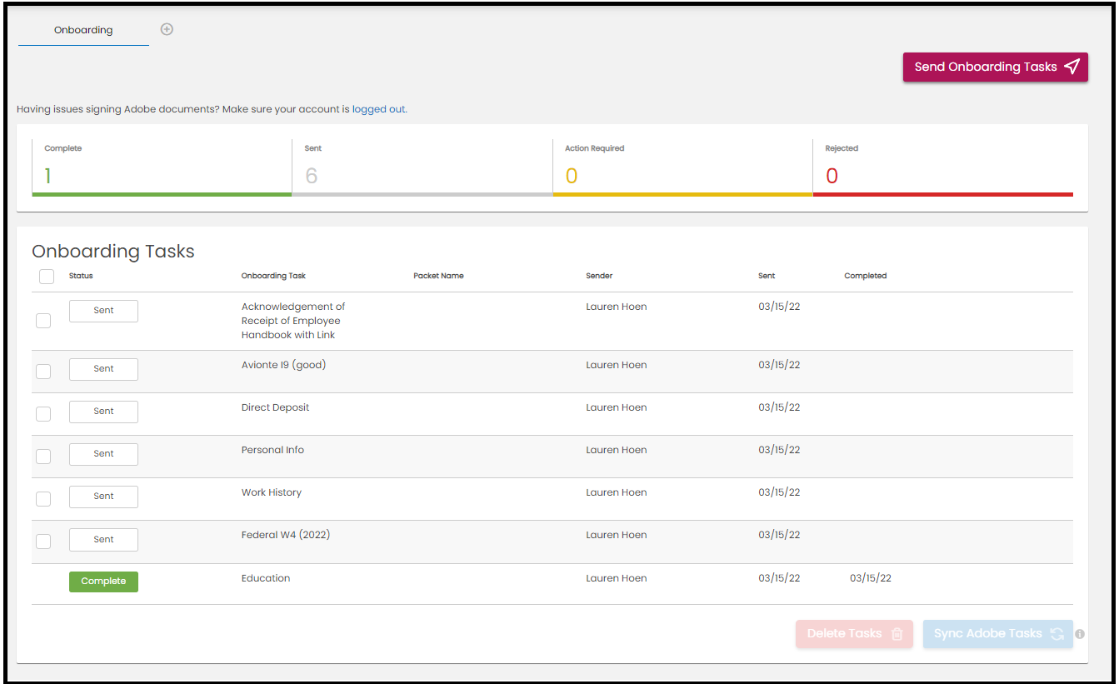Open the logged out link
The image size is (1119, 684).
click(378, 109)
